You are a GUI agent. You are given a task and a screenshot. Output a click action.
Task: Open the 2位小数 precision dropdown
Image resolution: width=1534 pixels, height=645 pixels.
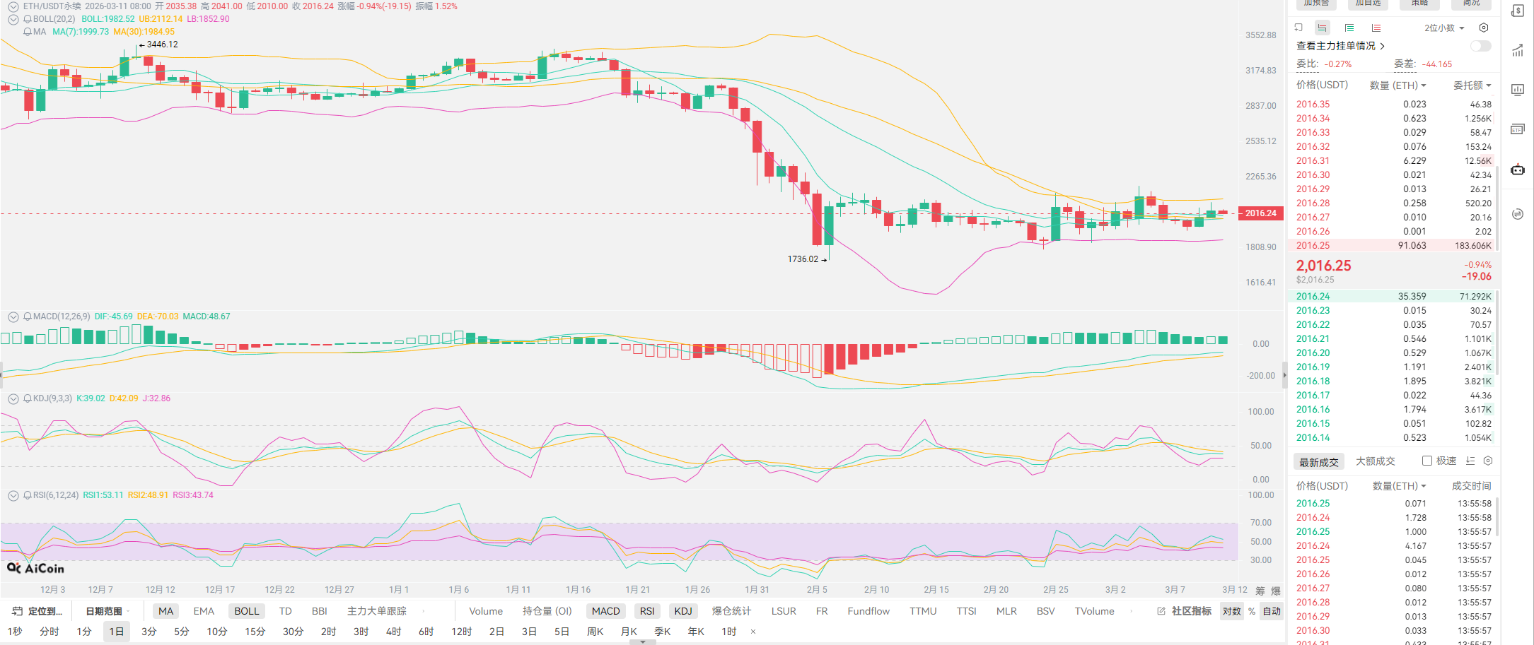pos(1443,28)
